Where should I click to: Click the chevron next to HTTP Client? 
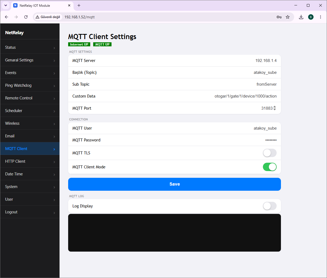pos(54,162)
